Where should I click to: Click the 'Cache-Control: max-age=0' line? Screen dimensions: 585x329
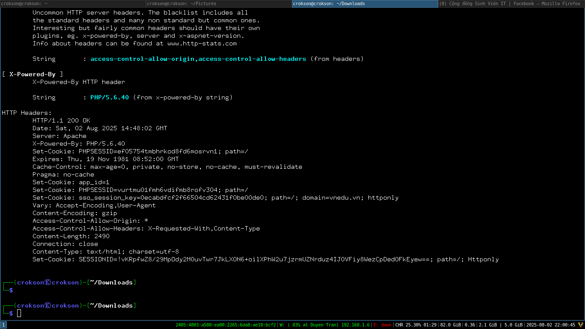pyautogui.click(x=167, y=167)
